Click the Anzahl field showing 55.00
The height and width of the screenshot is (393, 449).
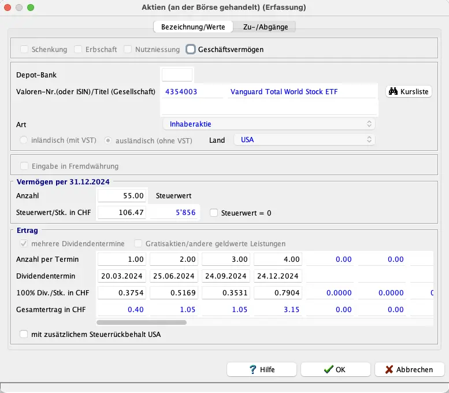(123, 196)
